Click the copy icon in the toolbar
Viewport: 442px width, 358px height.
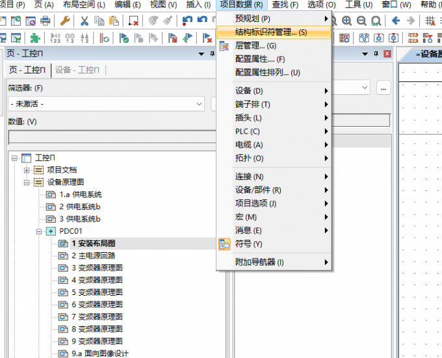click(x=99, y=21)
